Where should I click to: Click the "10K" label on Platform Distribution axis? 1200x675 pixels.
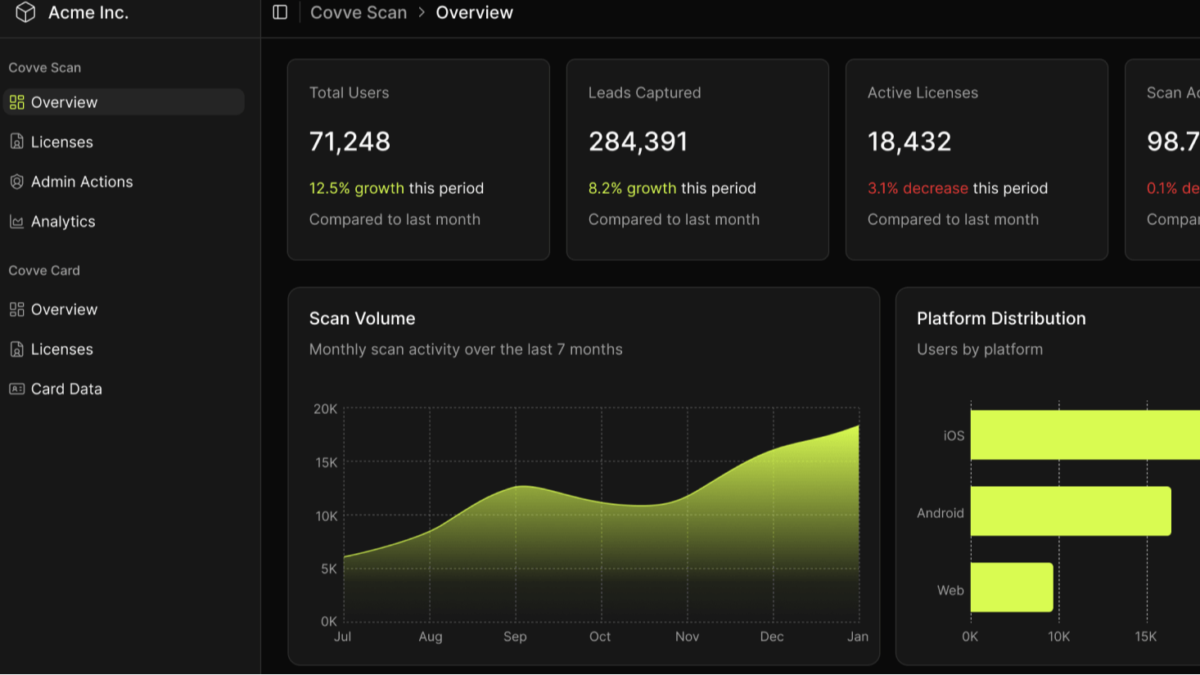tap(1059, 637)
